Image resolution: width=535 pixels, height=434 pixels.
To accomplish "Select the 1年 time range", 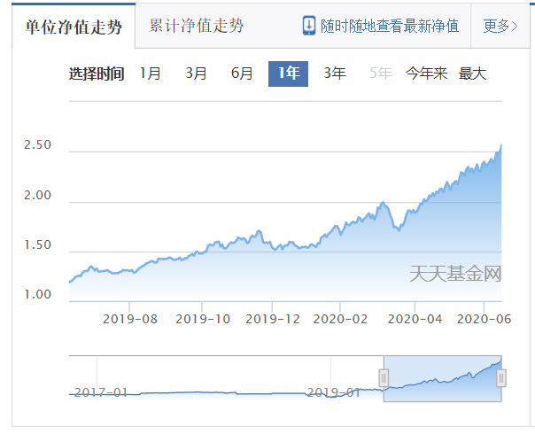I will click(x=288, y=74).
